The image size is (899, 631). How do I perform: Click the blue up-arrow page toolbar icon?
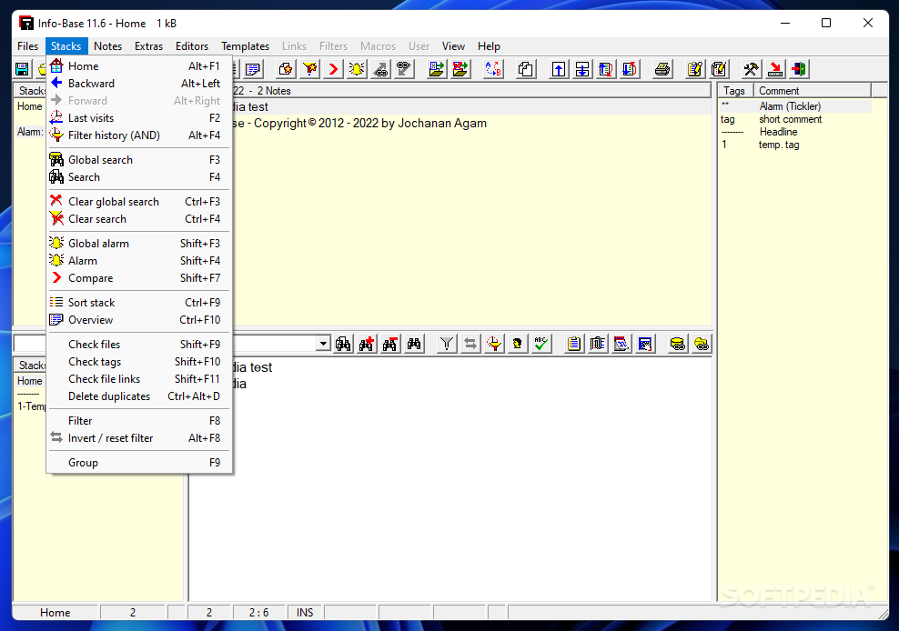[x=559, y=69]
